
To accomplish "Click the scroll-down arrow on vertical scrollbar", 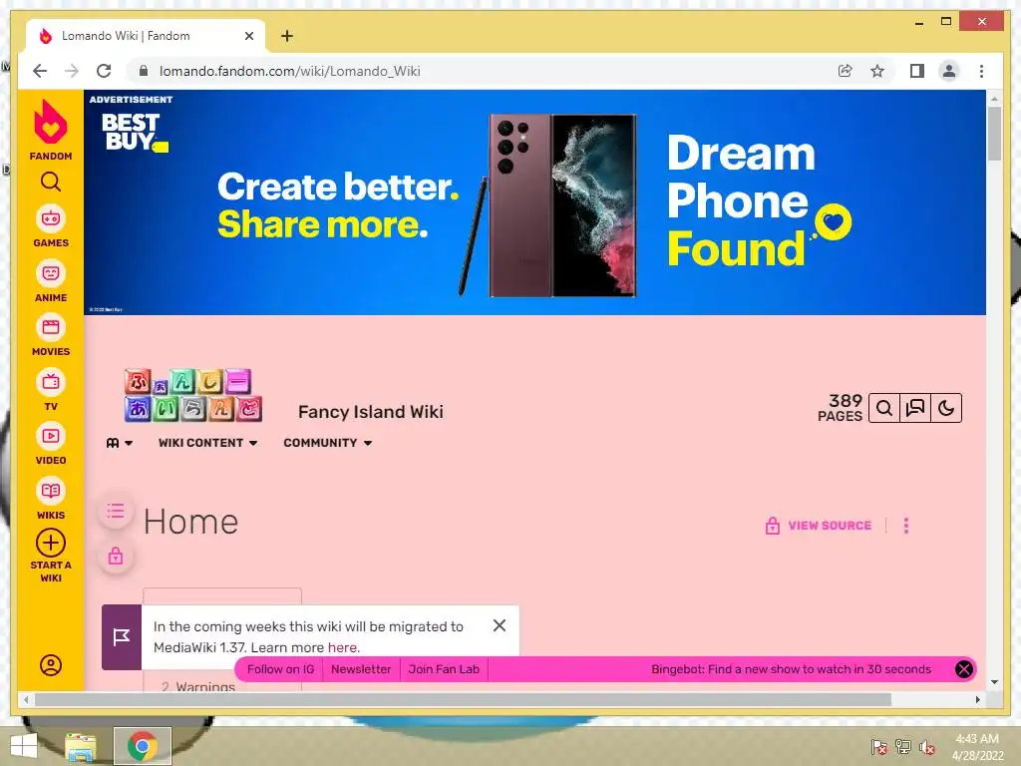I will tap(994, 682).
